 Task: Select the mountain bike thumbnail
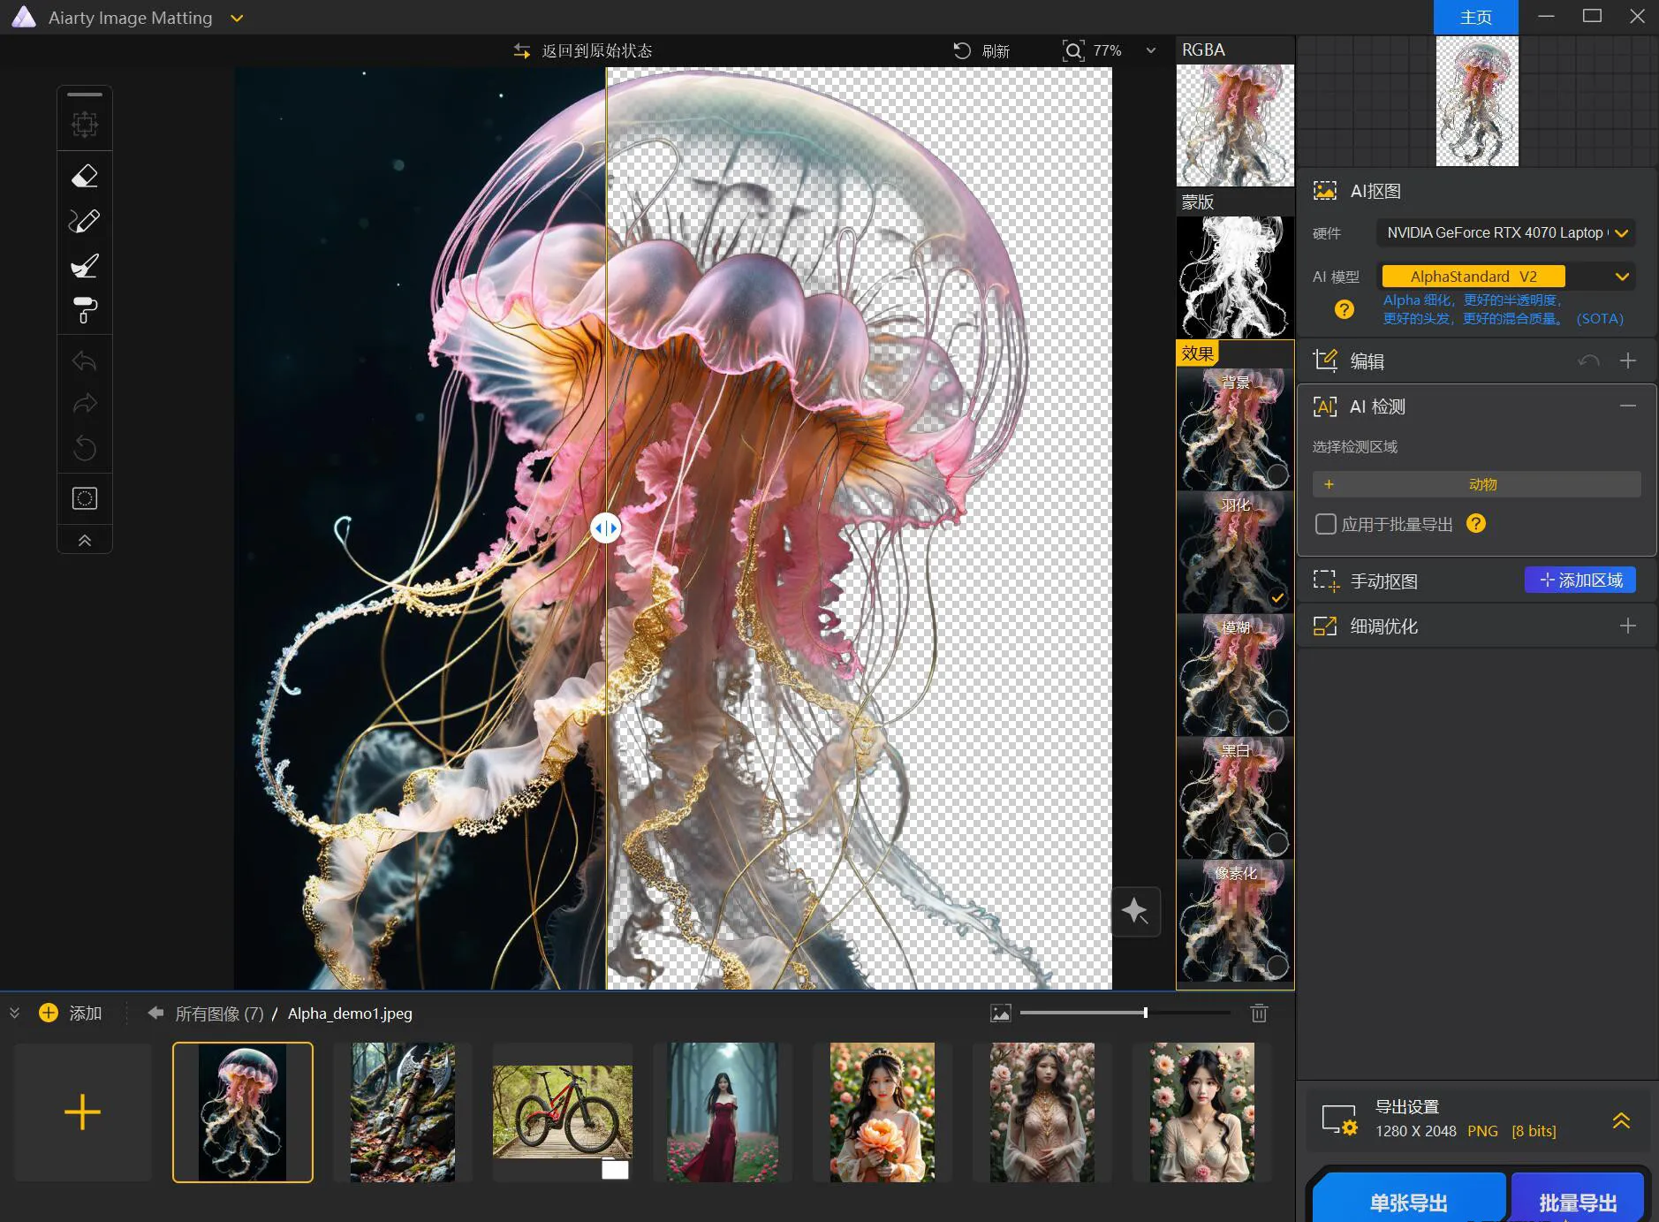point(563,1112)
